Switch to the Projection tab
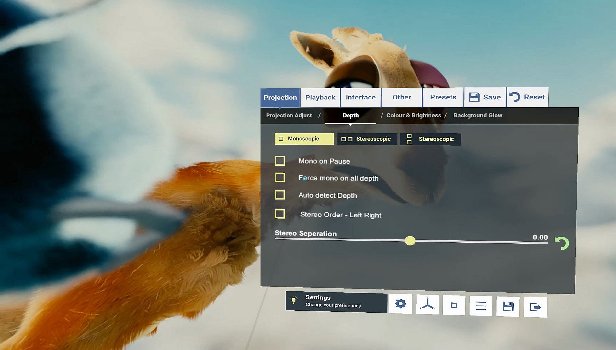The height and width of the screenshot is (350, 616). click(x=280, y=98)
